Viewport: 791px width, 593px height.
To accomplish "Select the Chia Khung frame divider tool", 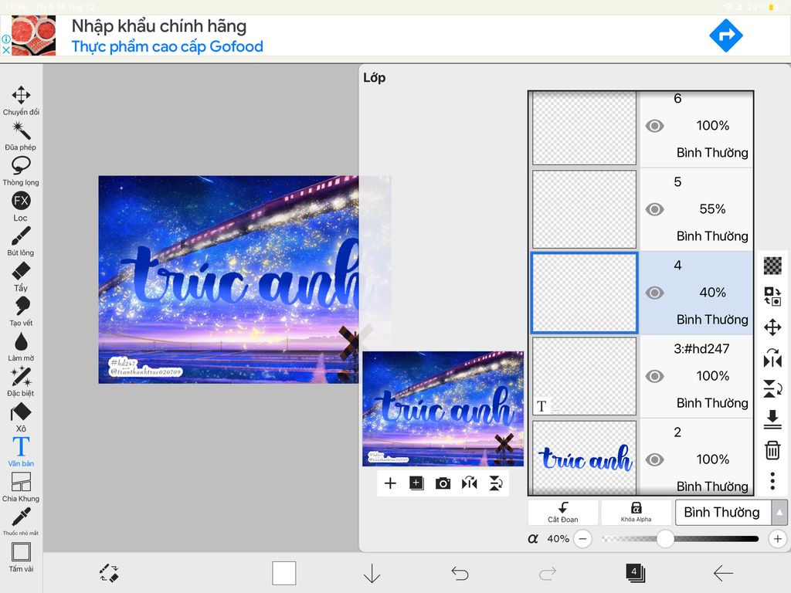I will click(21, 486).
